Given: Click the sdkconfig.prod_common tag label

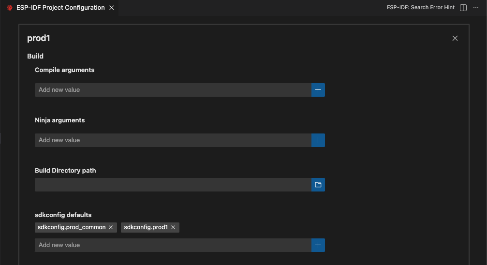Looking at the screenshot, I should click(x=71, y=227).
